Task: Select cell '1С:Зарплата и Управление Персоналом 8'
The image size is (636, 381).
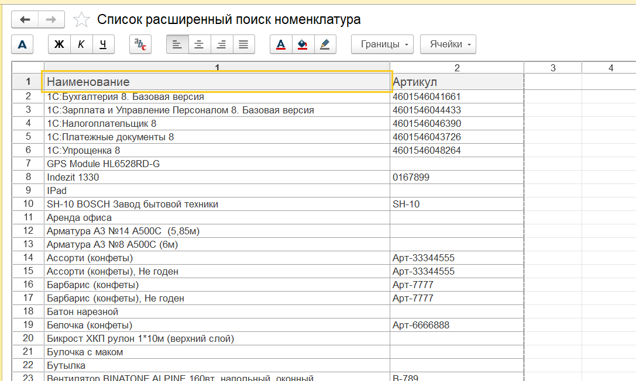Action: click(x=217, y=110)
